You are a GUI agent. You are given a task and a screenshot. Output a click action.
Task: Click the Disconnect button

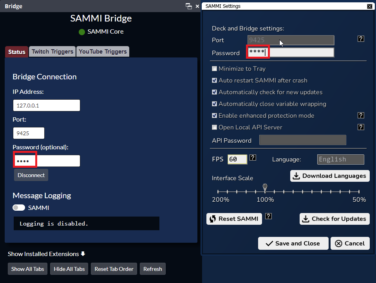coord(31,175)
